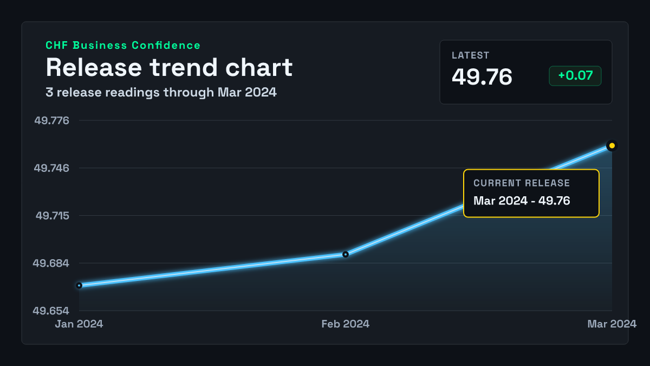Click the Mar 2024 - 49.76 tooltip text

pyautogui.click(x=522, y=201)
